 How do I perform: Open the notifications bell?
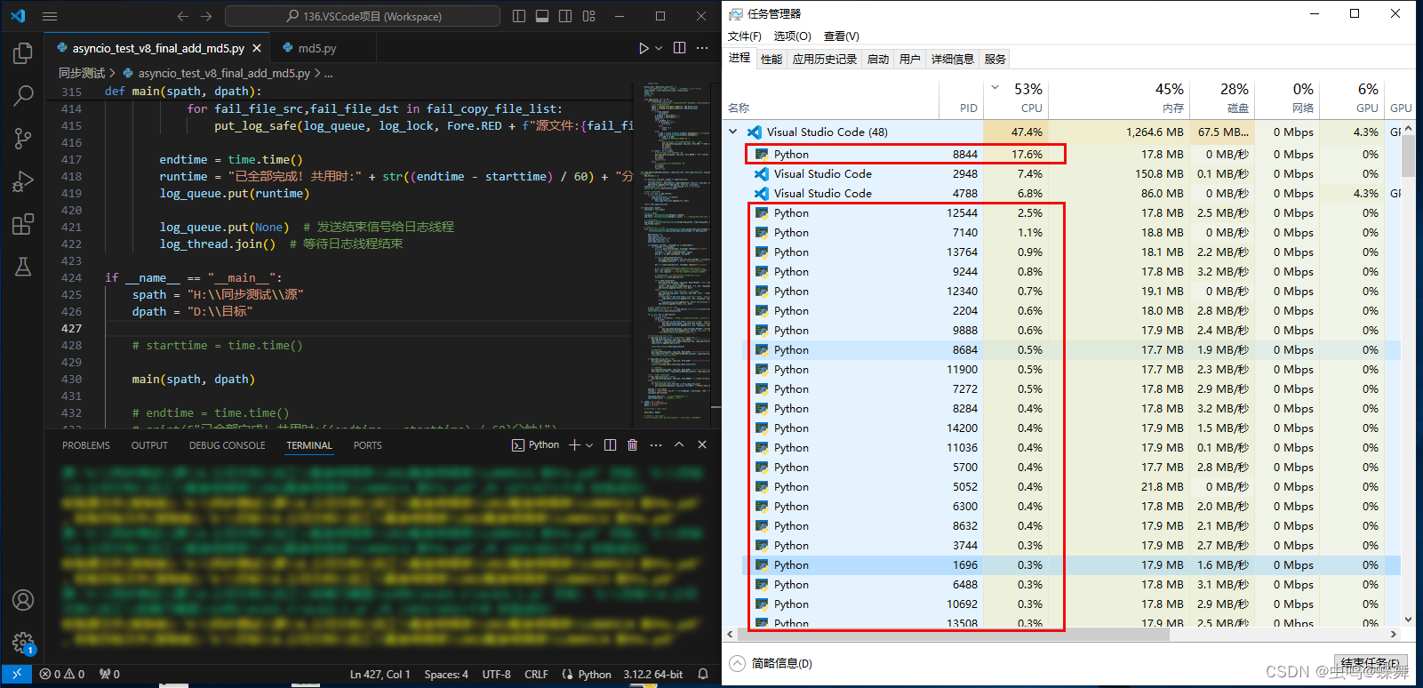pos(702,674)
